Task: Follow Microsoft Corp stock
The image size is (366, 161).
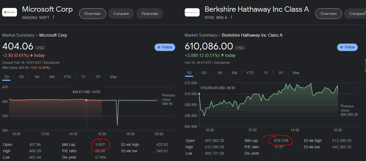Action: point(165,47)
